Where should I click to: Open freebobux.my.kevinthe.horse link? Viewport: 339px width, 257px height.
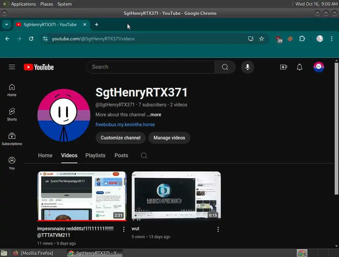click(x=125, y=125)
